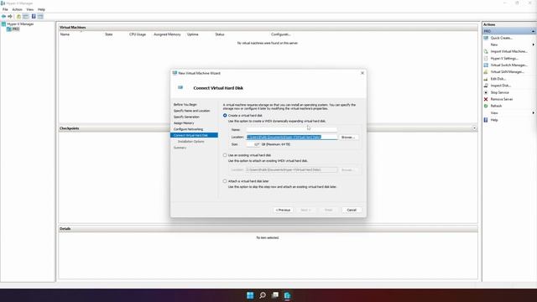Open the Action menu
537x302 pixels.
coord(17,9)
